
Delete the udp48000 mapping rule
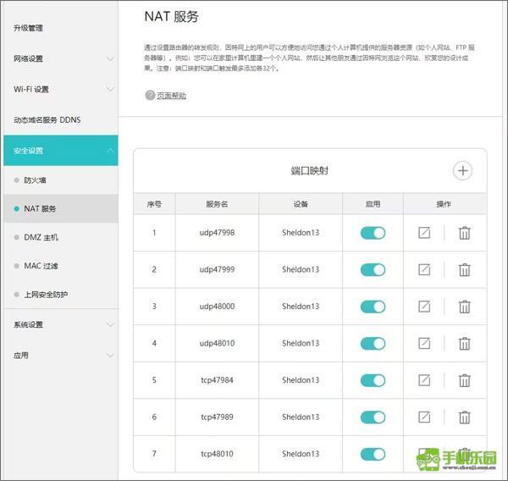point(464,307)
